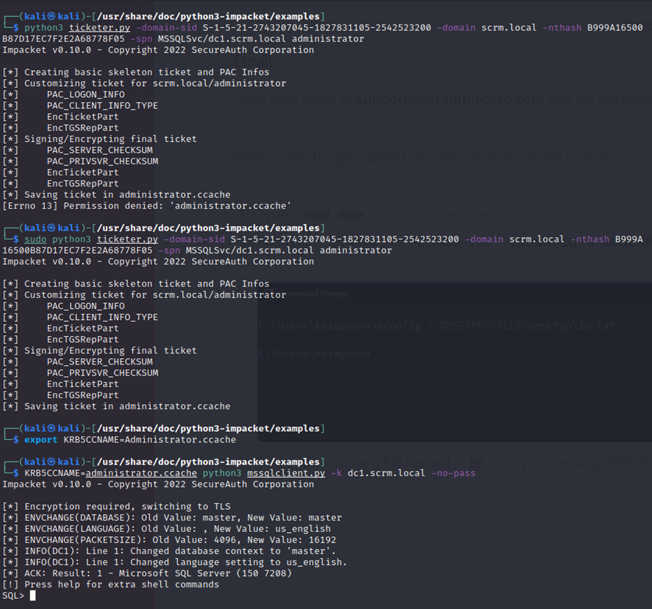The height and width of the screenshot is (609, 652).
Task: Click the "[Errno 13] Permission denied" error line
Action: (x=147, y=206)
